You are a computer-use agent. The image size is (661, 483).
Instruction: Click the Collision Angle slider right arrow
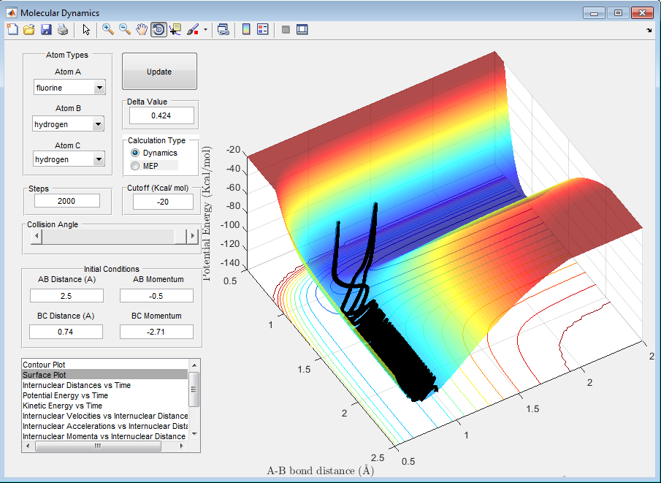click(193, 236)
